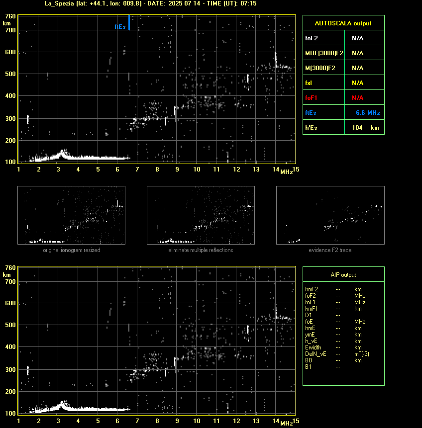This screenshot has width=422, height=428.
Task: Click the hmF2 row in AIP output
Action: coord(333,289)
